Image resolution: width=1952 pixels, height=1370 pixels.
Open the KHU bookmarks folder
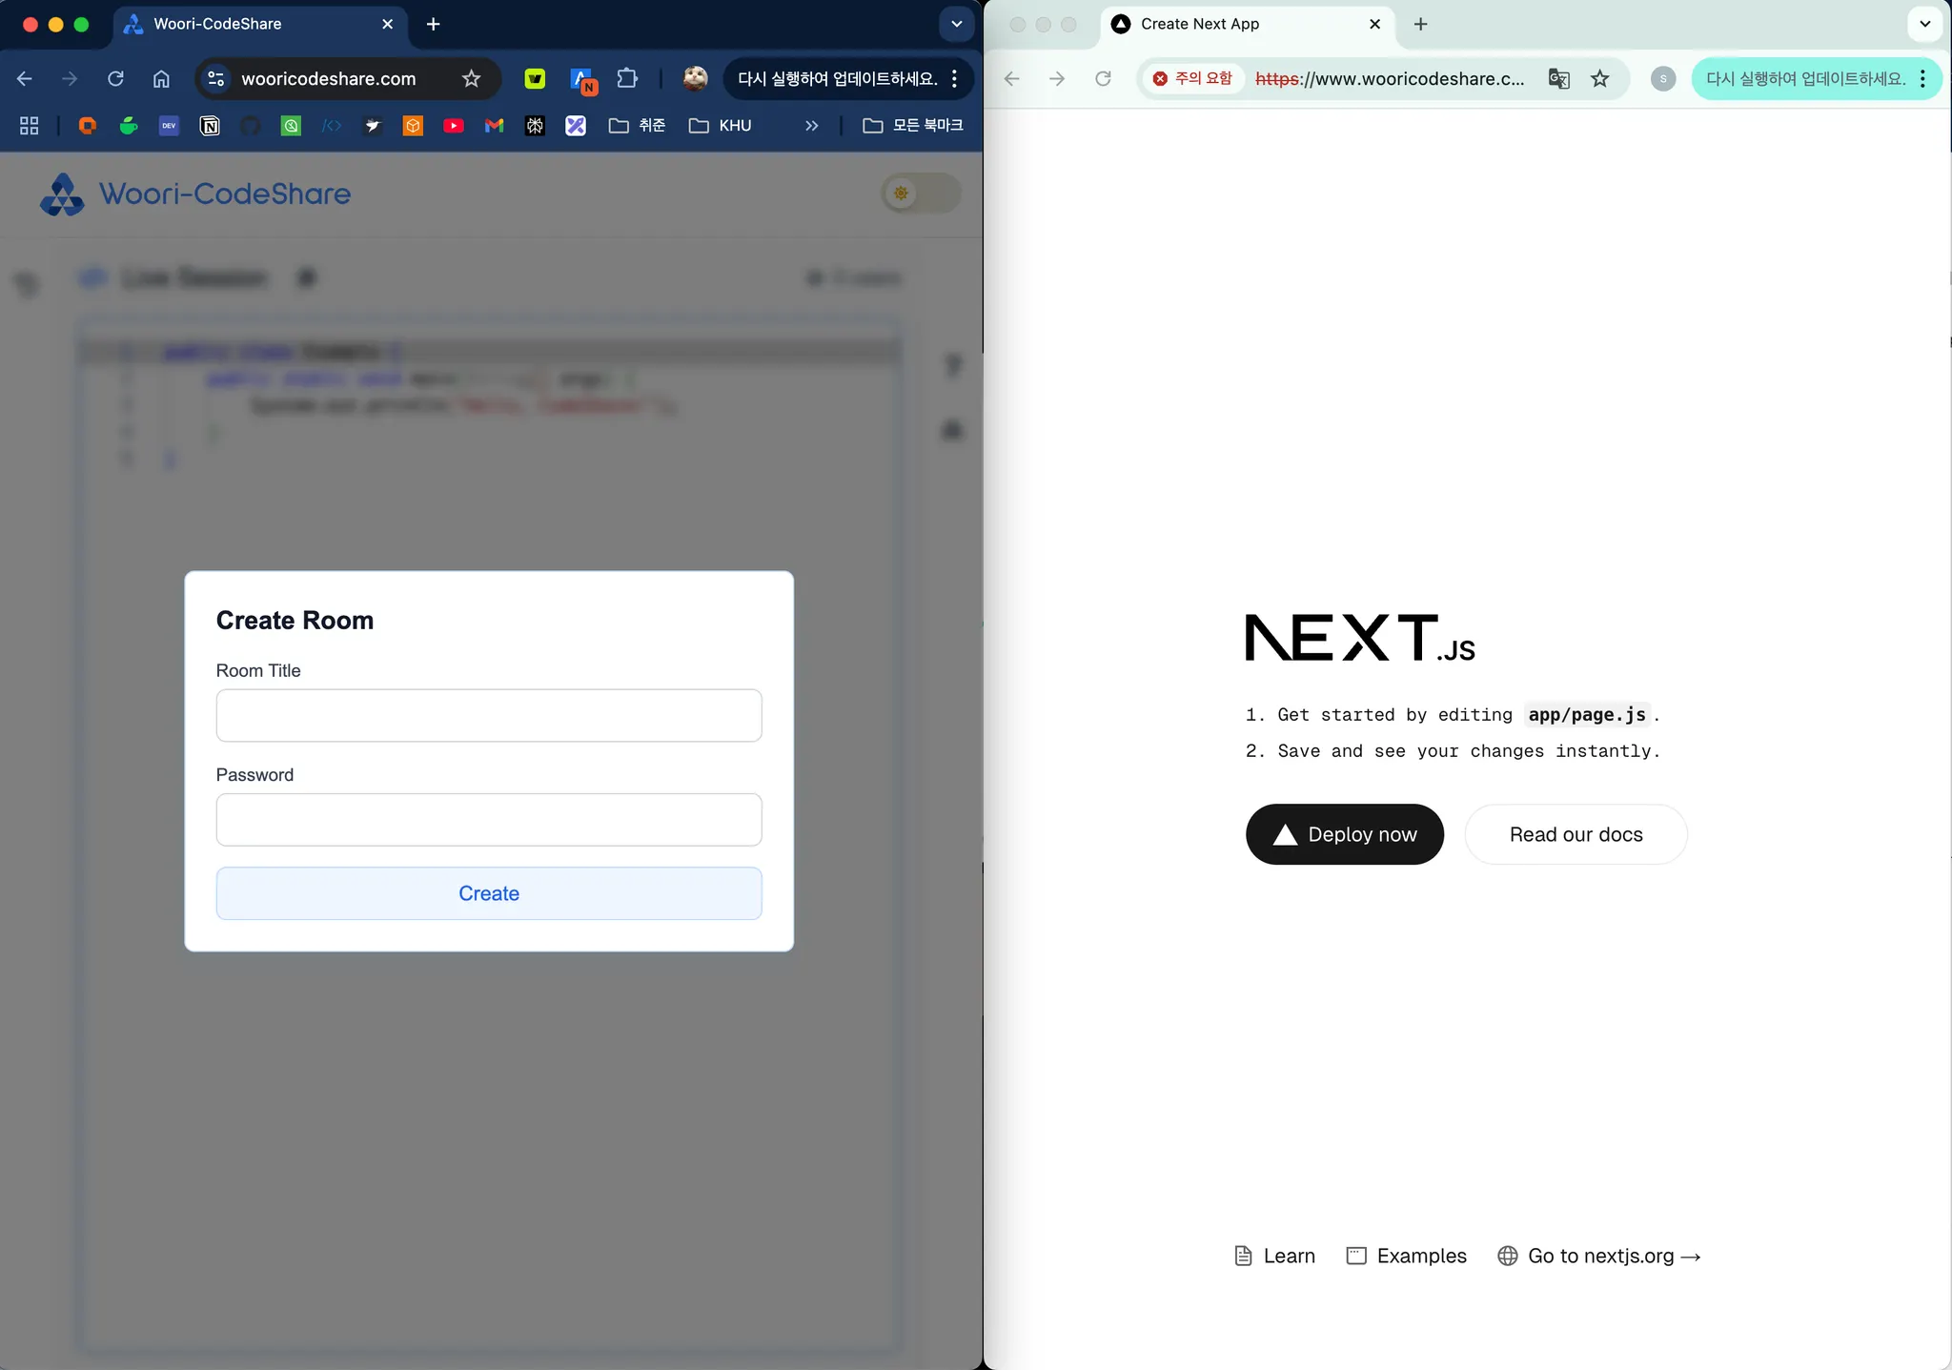tap(721, 126)
